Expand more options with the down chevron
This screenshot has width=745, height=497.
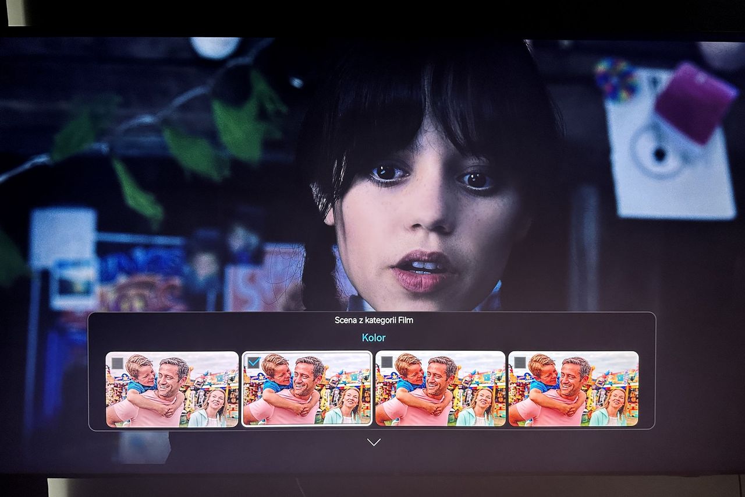click(x=374, y=442)
